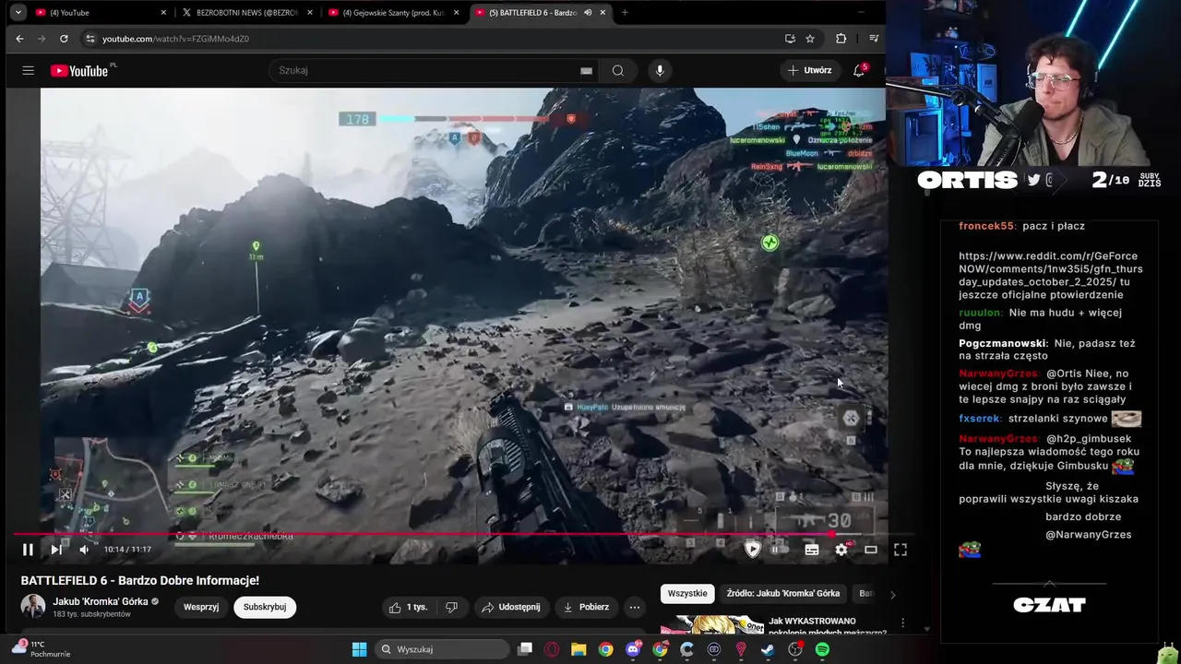The height and width of the screenshot is (664, 1181).
Task: Go to the YouTube home logo
Action: [x=79, y=70]
